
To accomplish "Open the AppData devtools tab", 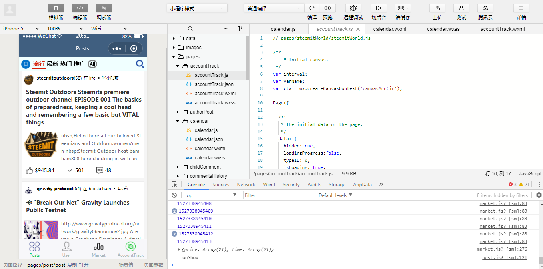I will click(362, 185).
